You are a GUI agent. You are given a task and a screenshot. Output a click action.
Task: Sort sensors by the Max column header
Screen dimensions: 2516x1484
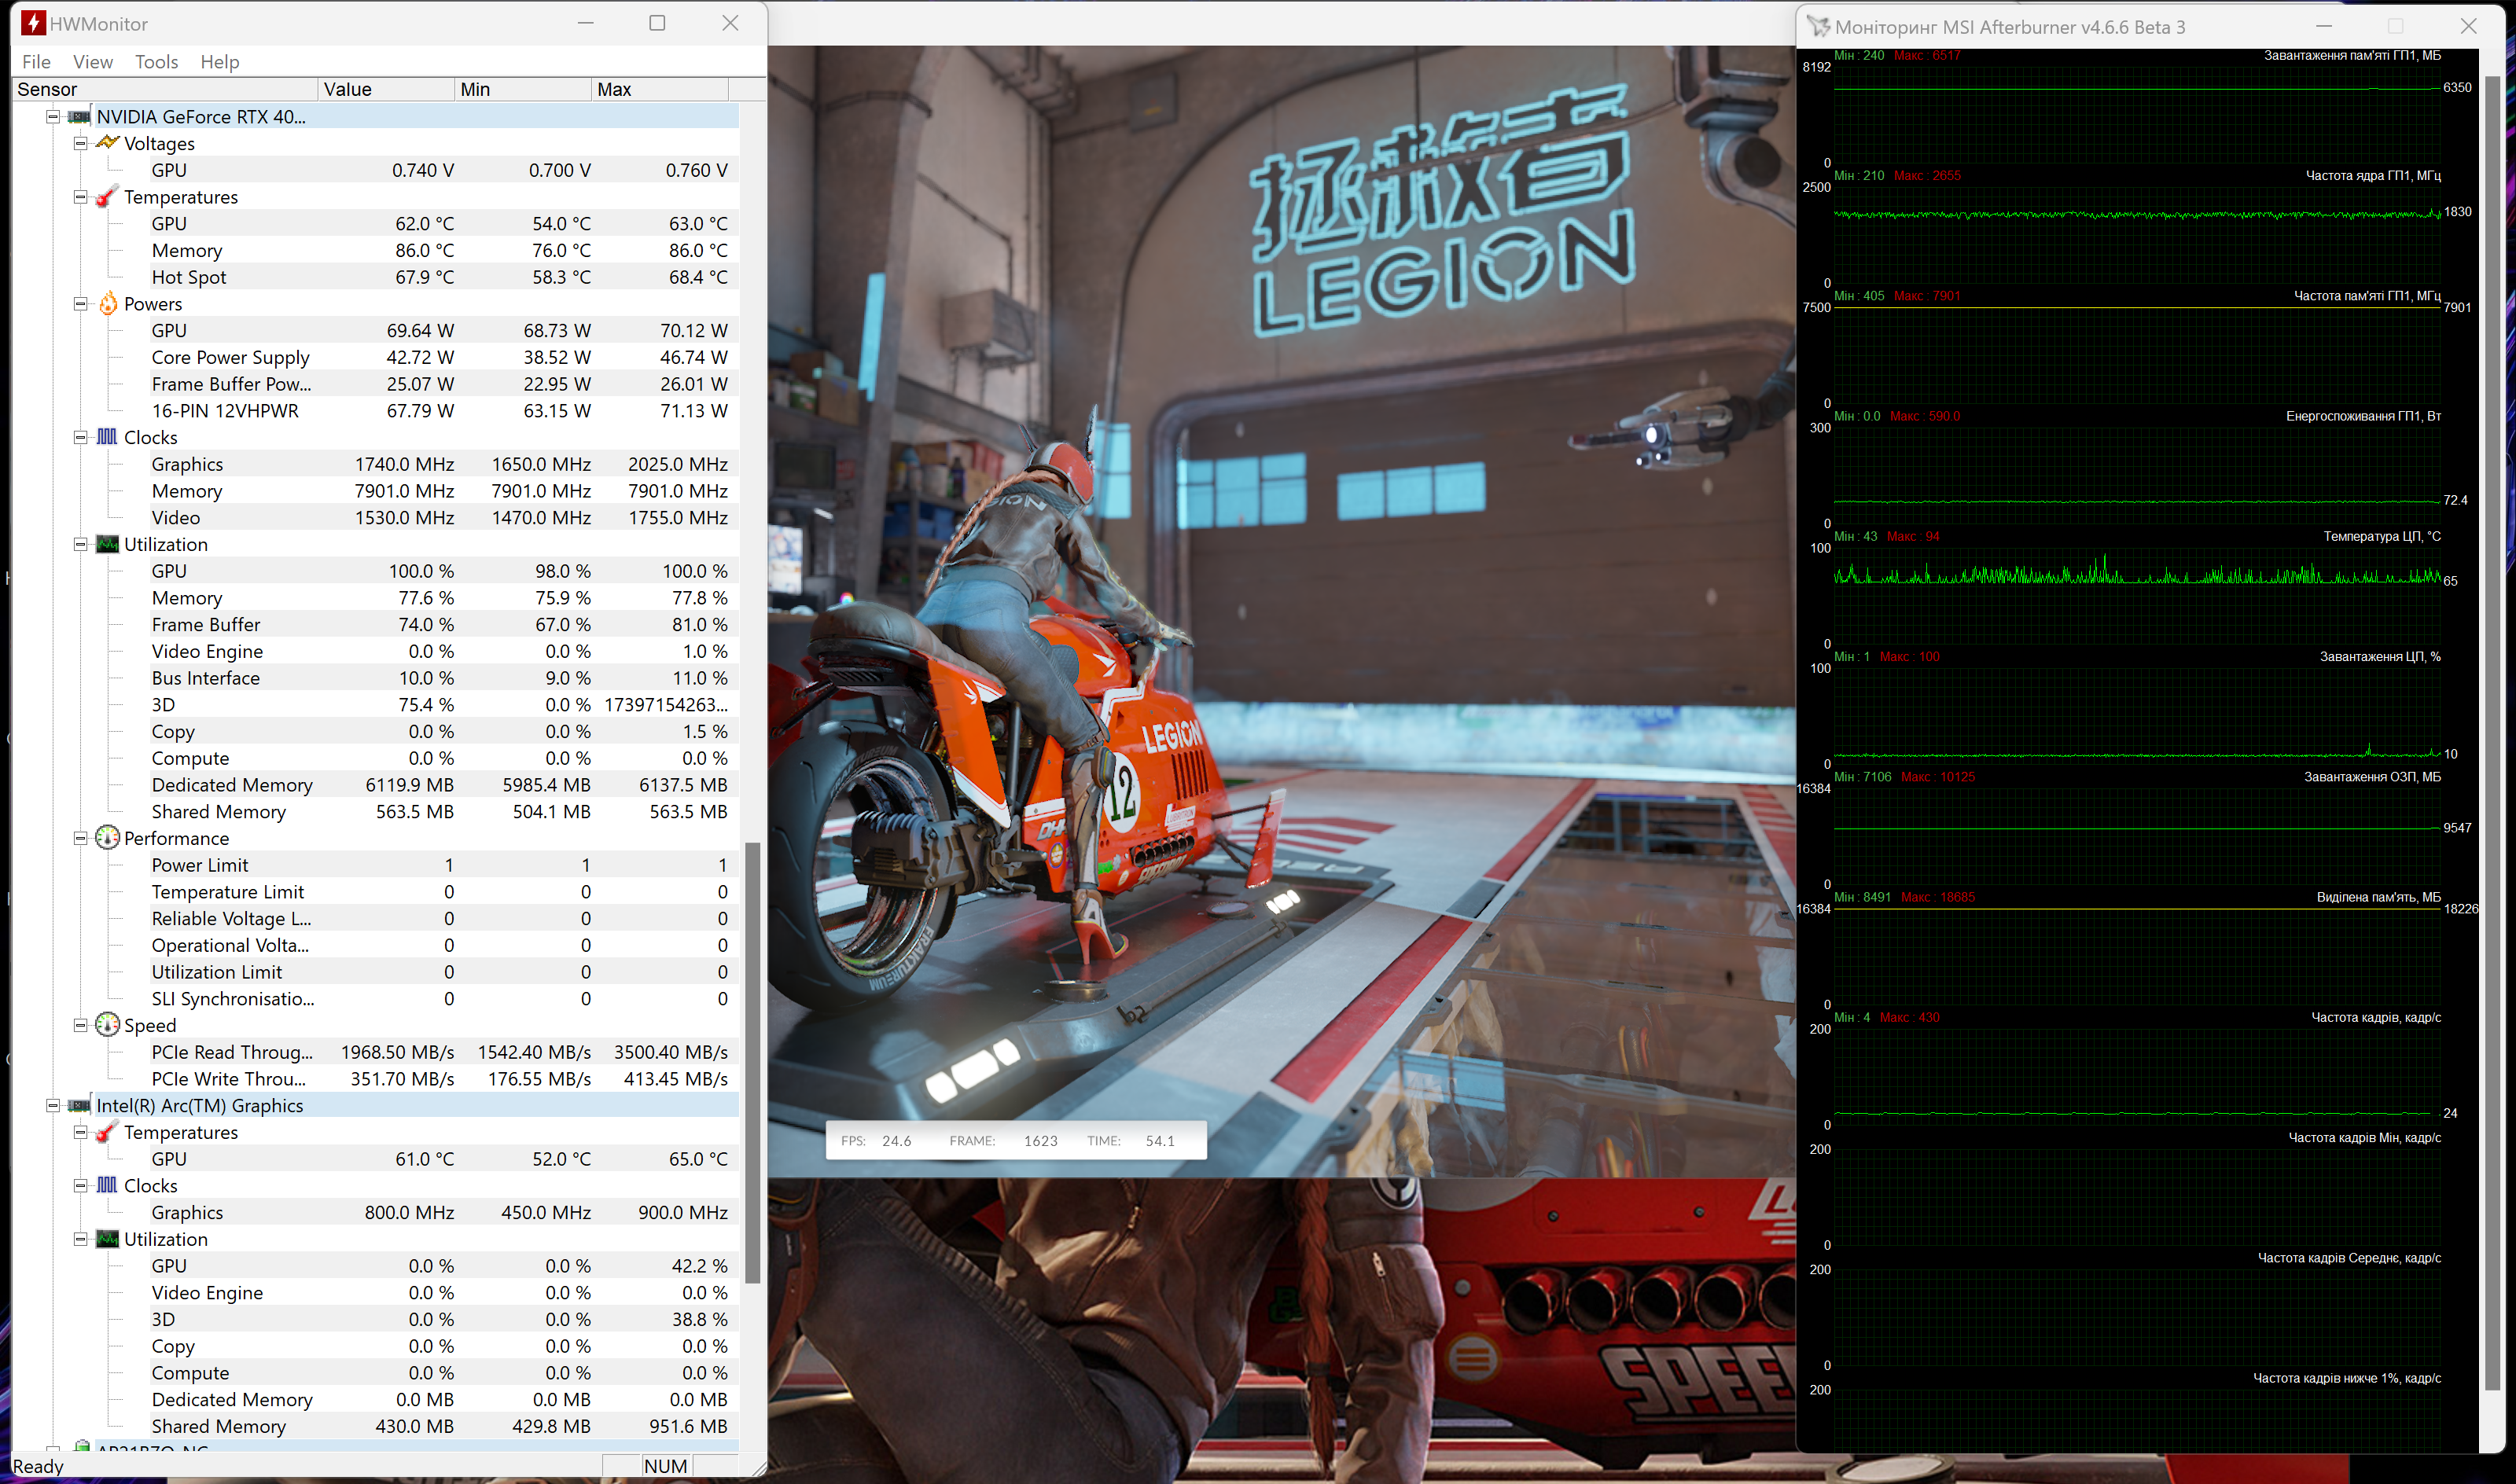coord(613,89)
